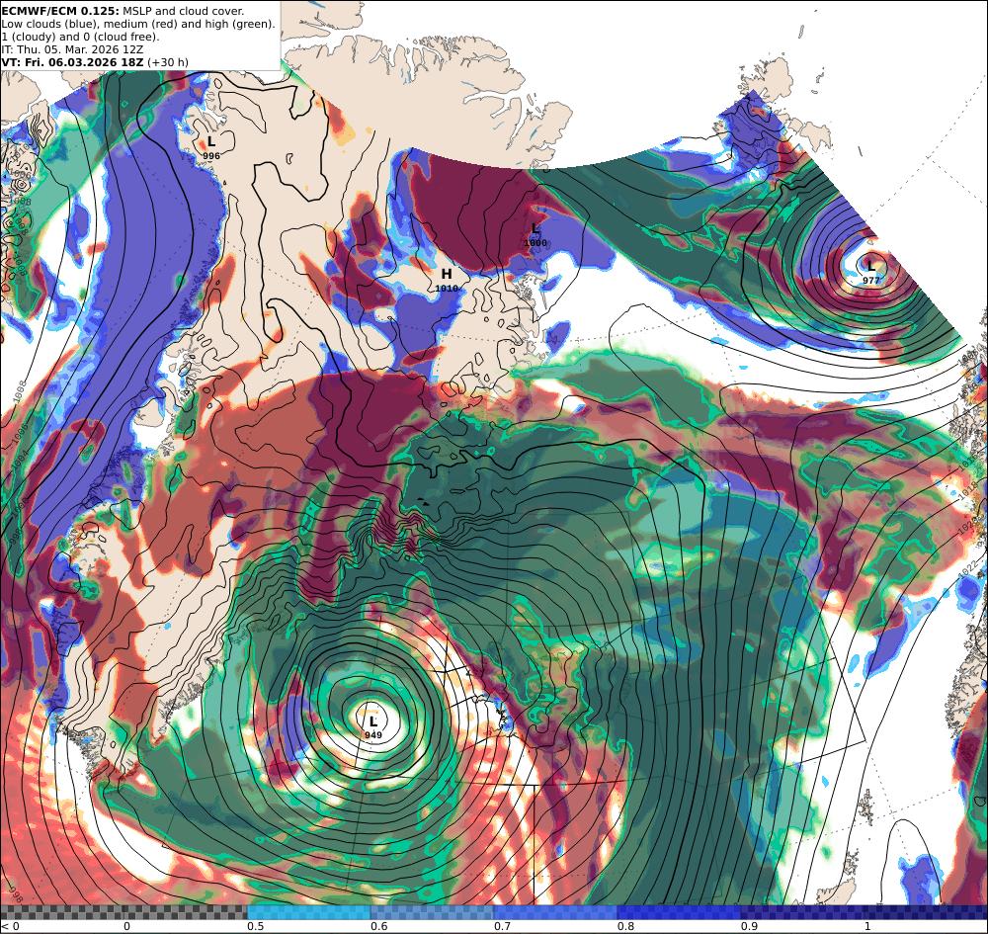Pick the light blue 0.5–0.6 colorbar segment
This screenshot has width=988, height=934.
(308, 912)
